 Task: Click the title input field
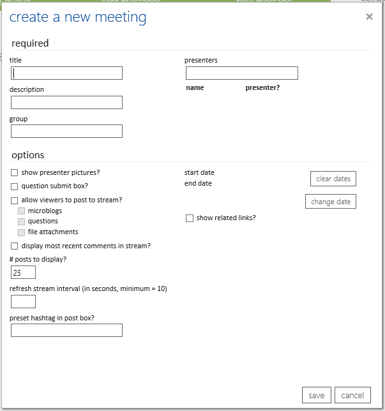click(66, 73)
